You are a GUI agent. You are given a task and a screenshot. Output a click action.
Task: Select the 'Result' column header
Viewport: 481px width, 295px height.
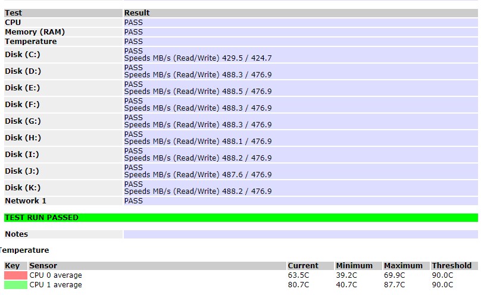pyautogui.click(x=137, y=13)
